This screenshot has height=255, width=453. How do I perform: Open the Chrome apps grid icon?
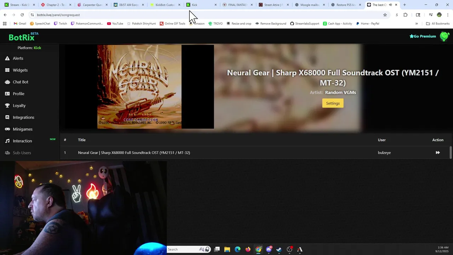click(x=5, y=24)
